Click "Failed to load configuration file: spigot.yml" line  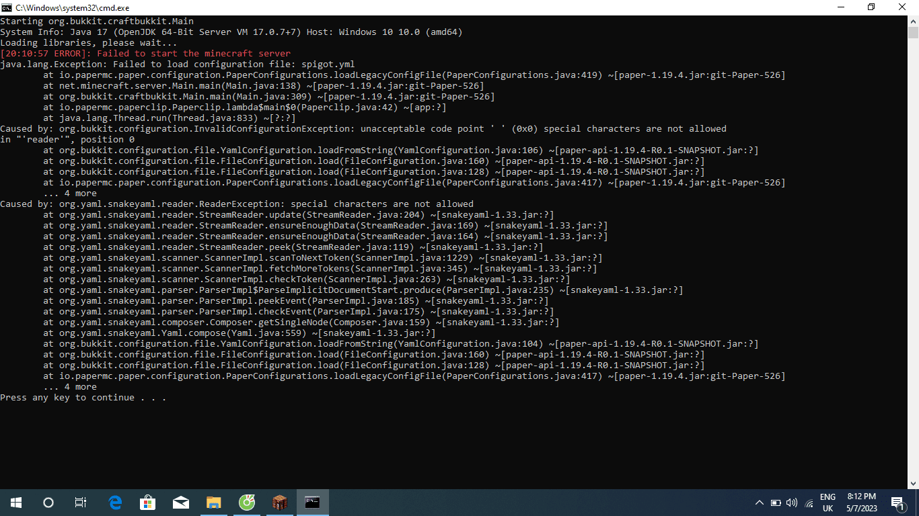point(178,64)
